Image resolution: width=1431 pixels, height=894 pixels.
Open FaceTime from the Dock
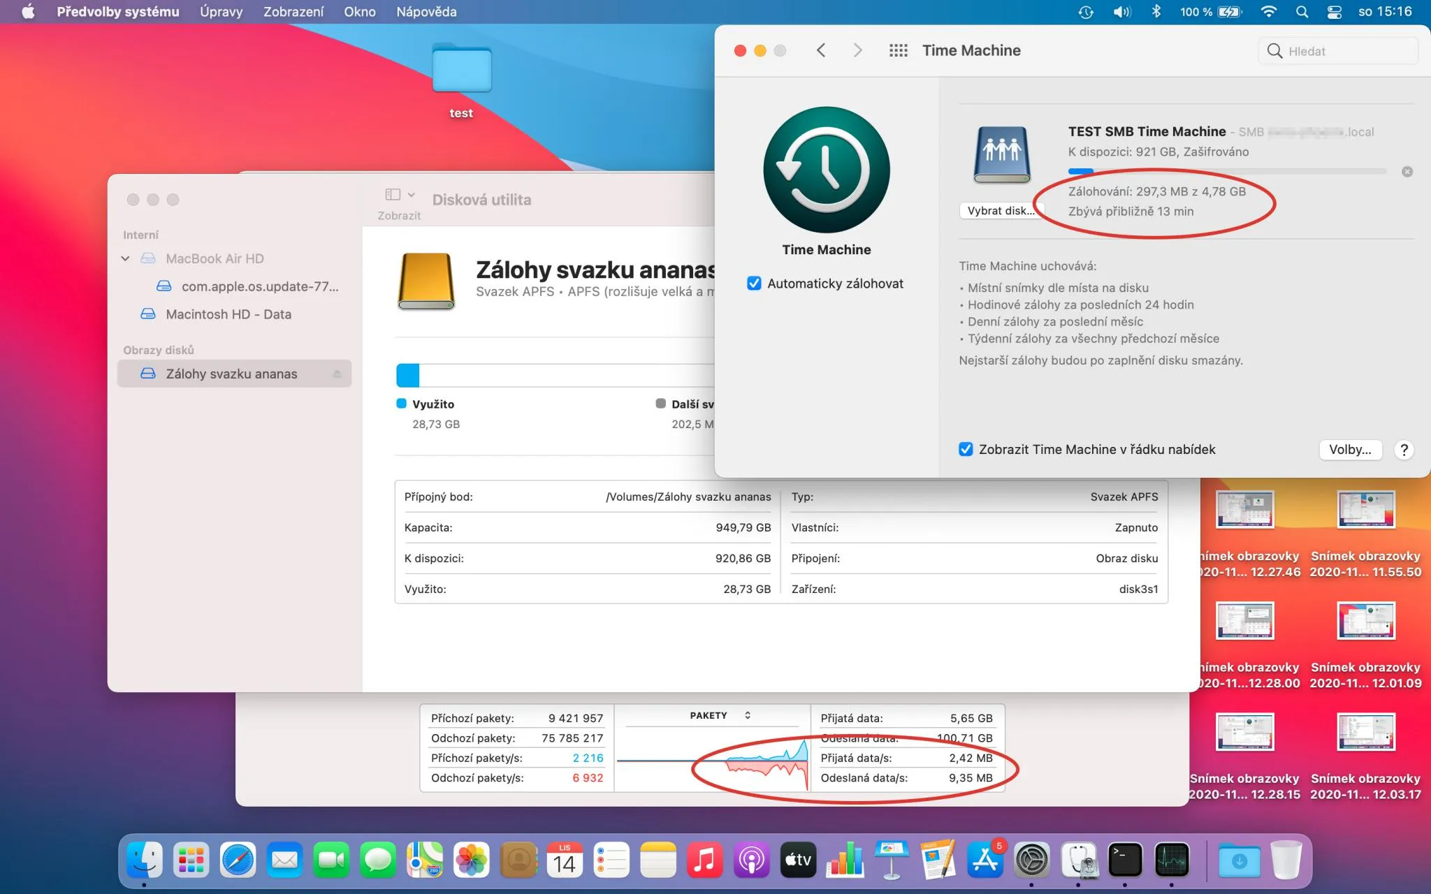331,860
